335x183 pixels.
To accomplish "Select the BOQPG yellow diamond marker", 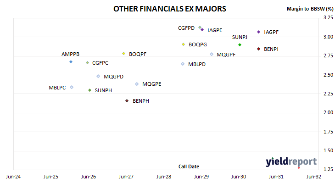I will [183, 44].
